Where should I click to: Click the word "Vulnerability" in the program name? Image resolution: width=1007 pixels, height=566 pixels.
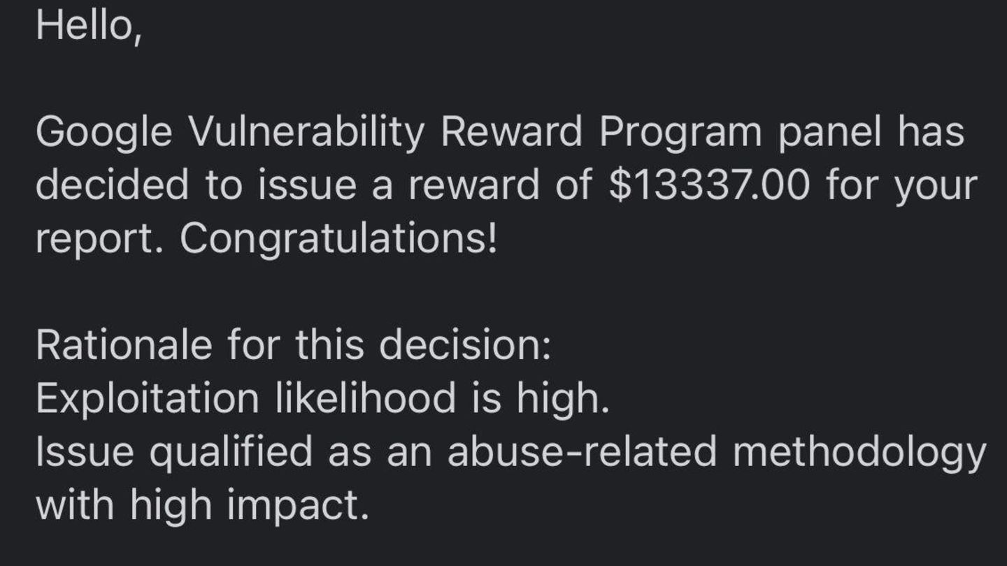pyautogui.click(x=306, y=133)
